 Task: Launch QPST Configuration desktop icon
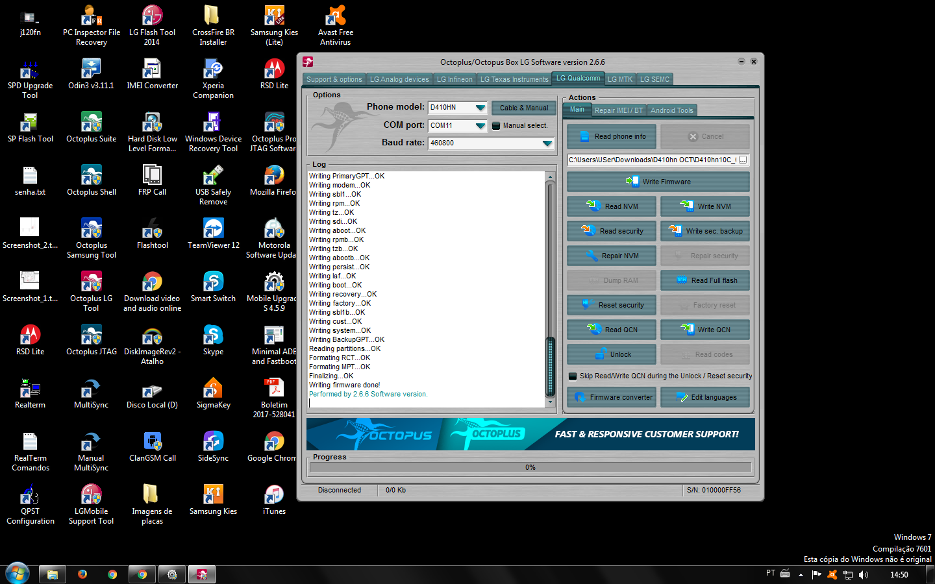point(30,504)
